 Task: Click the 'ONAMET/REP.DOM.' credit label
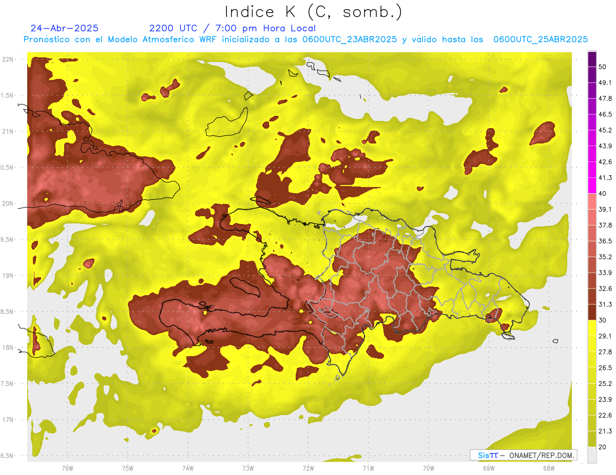coord(541,455)
